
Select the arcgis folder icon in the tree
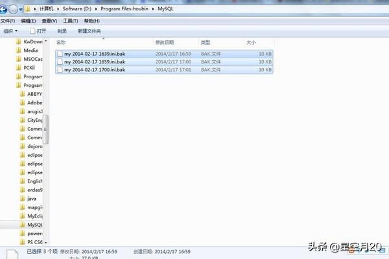tap(22, 111)
